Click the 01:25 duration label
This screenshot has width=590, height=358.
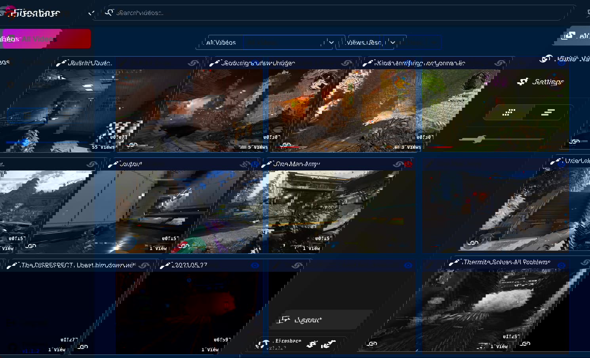coord(511,337)
